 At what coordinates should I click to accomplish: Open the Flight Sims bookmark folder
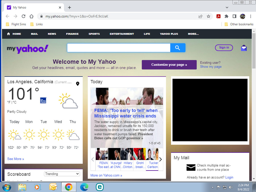[x=16, y=24]
